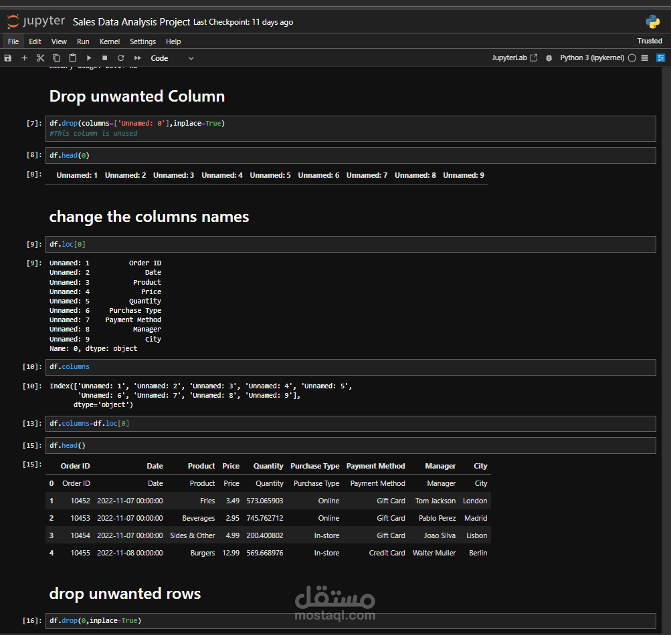Open notebook in JupyterLab
This screenshot has height=635, width=671.
(x=514, y=57)
